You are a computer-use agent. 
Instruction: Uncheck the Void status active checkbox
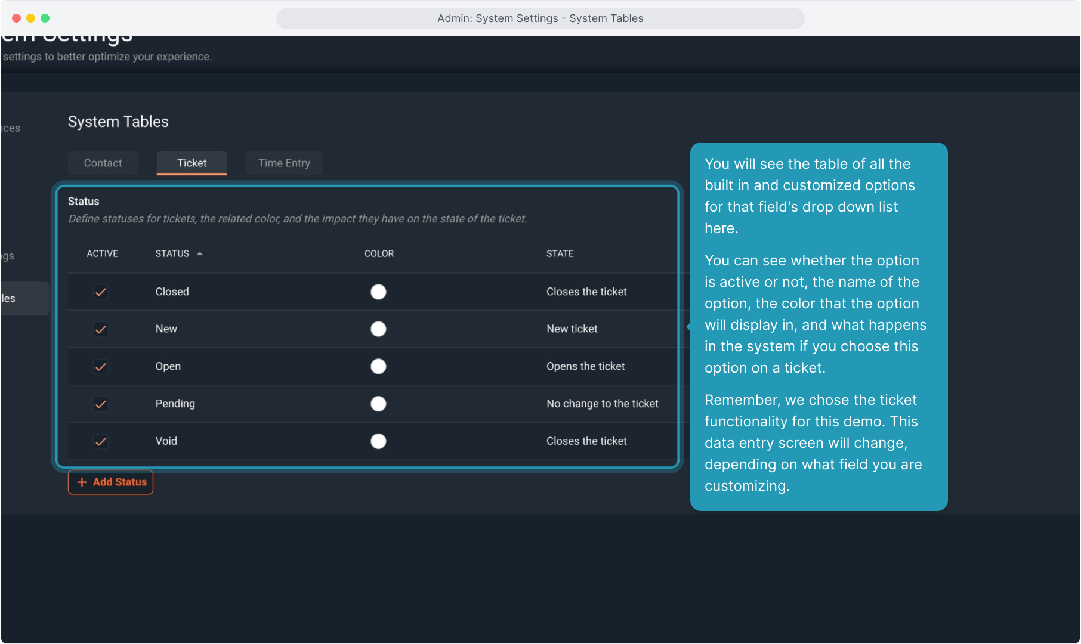coord(101,442)
